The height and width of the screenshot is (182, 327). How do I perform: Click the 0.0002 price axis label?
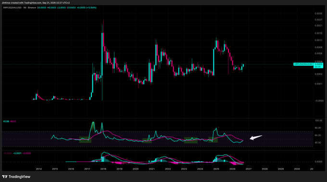click(318, 74)
